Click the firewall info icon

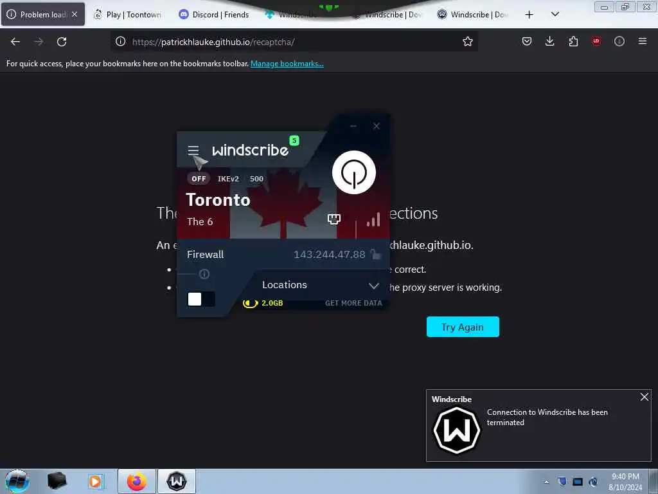point(204,274)
